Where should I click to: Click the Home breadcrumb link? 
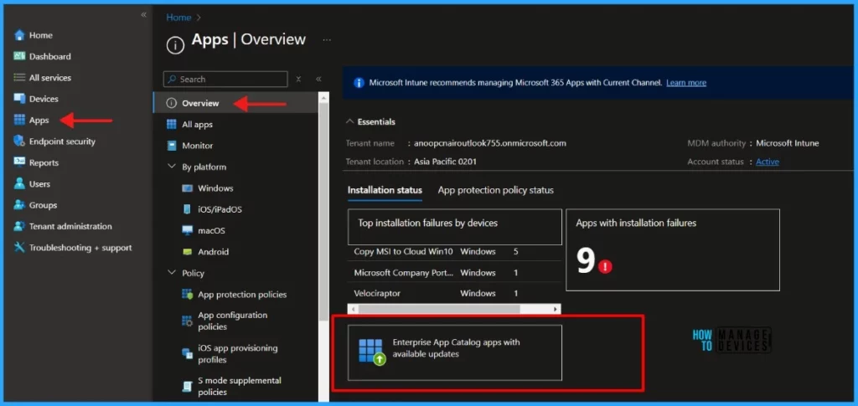pos(178,18)
